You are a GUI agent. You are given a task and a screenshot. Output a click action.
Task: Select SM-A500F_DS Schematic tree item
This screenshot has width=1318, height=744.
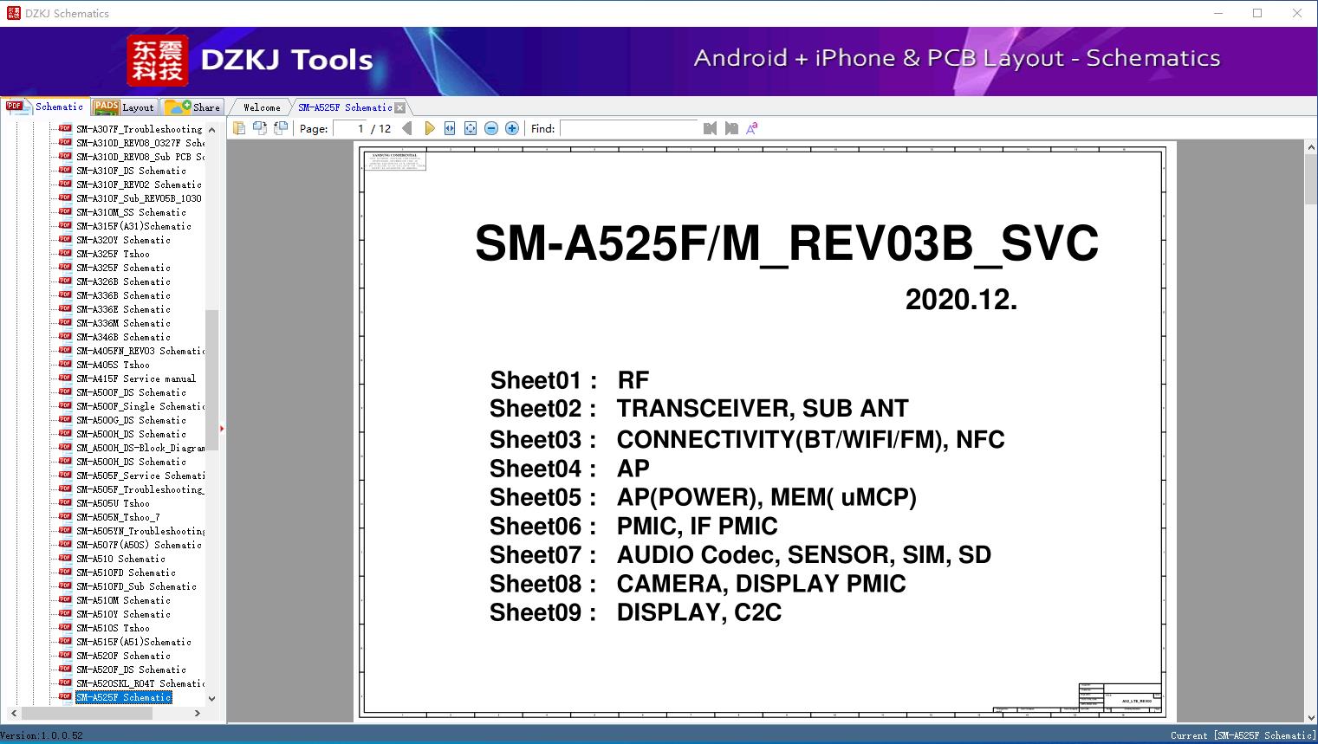click(131, 392)
